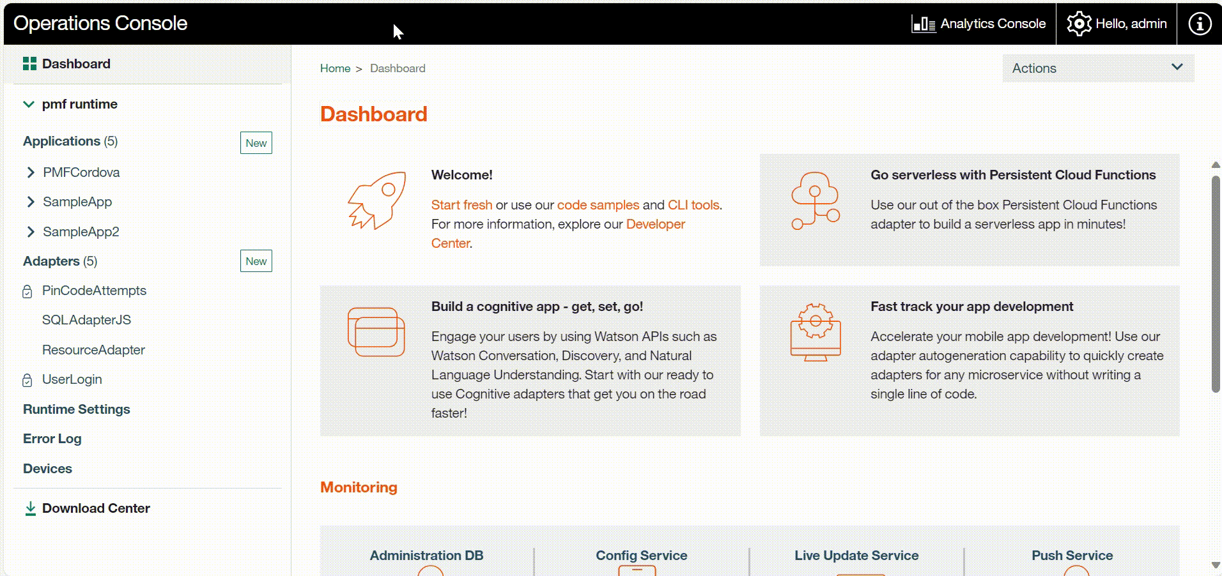Click New button next to Applications

(x=256, y=143)
